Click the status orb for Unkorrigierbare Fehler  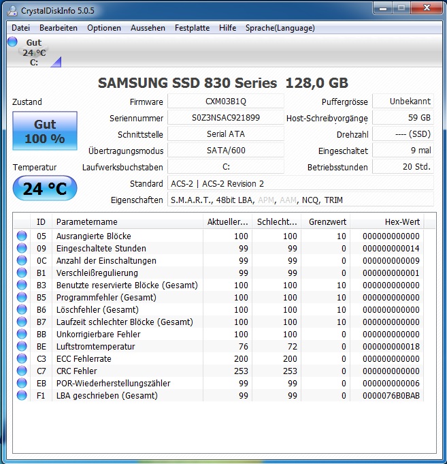[x=22, y=334]
